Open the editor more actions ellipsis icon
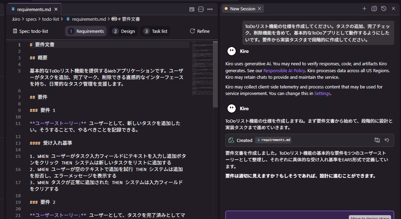The image size is (401, 219). pyautogui.click(x=209, y=9)
